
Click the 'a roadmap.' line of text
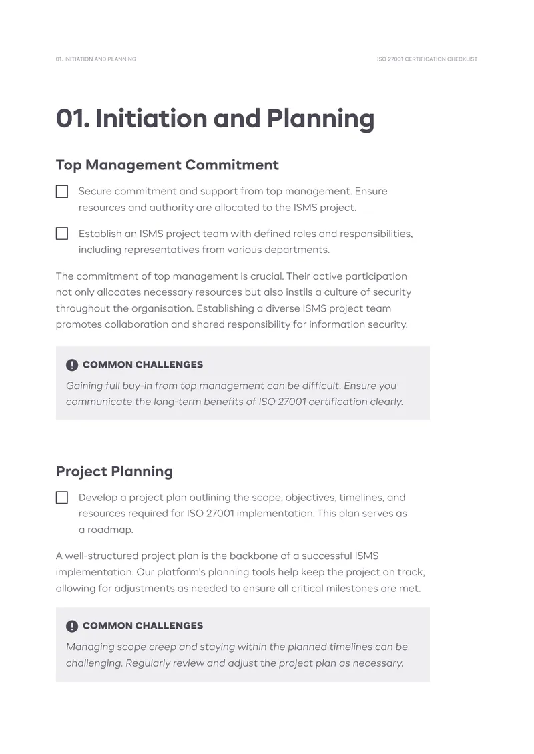[106, 530]
